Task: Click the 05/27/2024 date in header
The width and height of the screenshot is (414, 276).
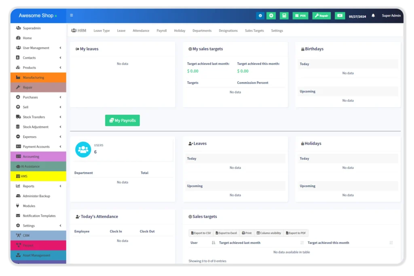Action: pyautogui.click(x=357, y=16)
